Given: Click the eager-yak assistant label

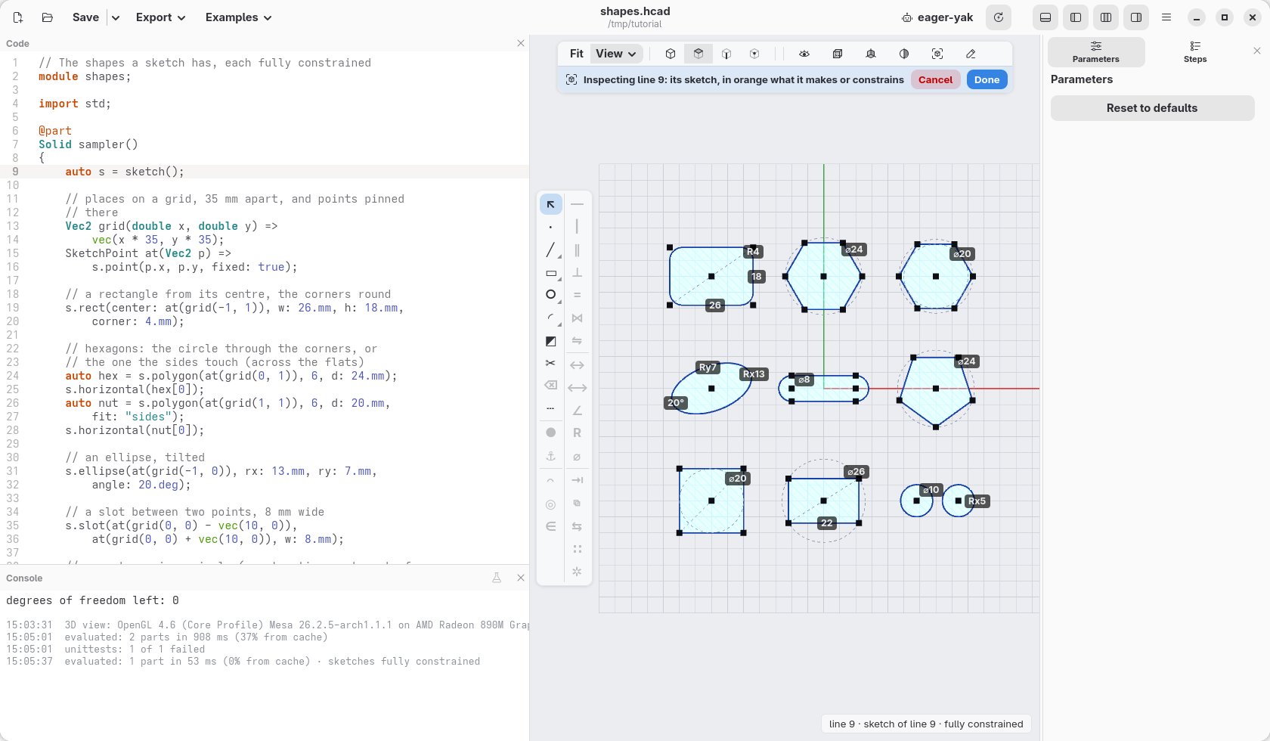Looking at the screenshot, I should (937, 17).
